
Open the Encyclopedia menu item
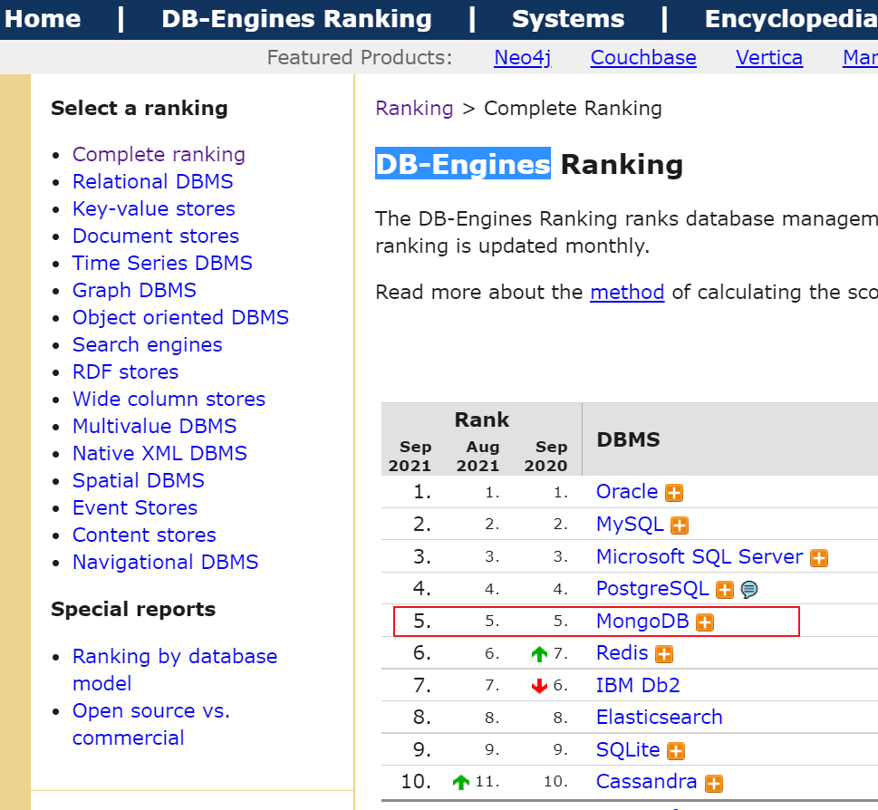tap(791, 19)
